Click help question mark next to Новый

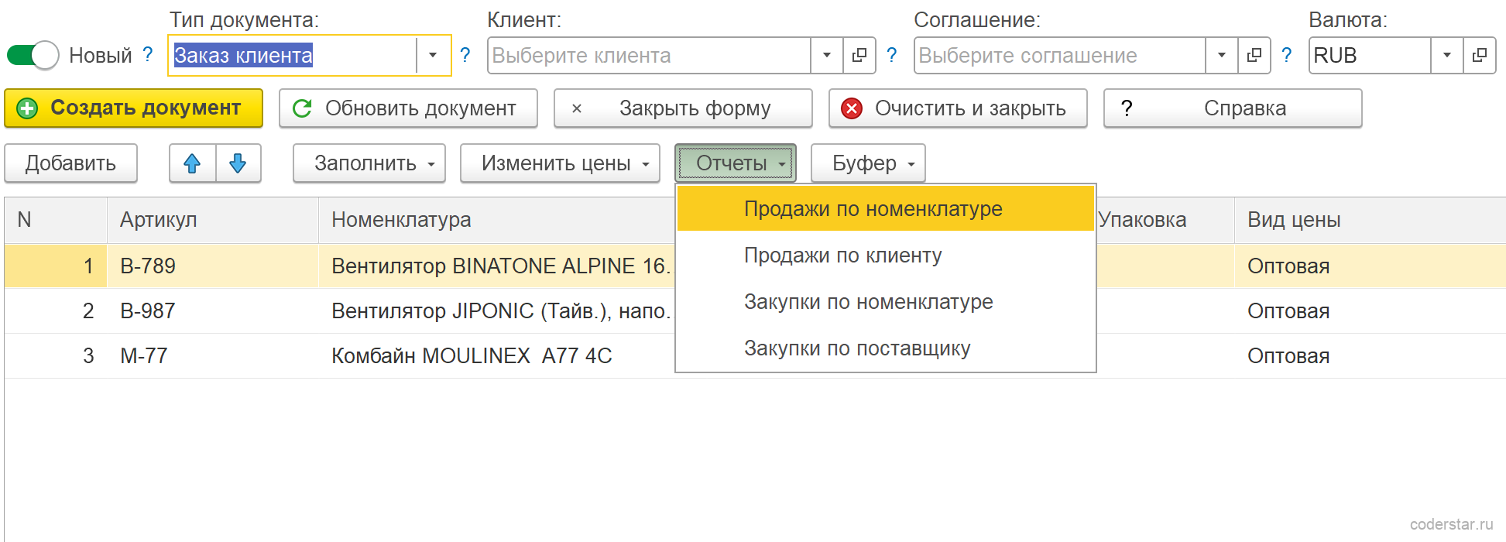point(148,55)
